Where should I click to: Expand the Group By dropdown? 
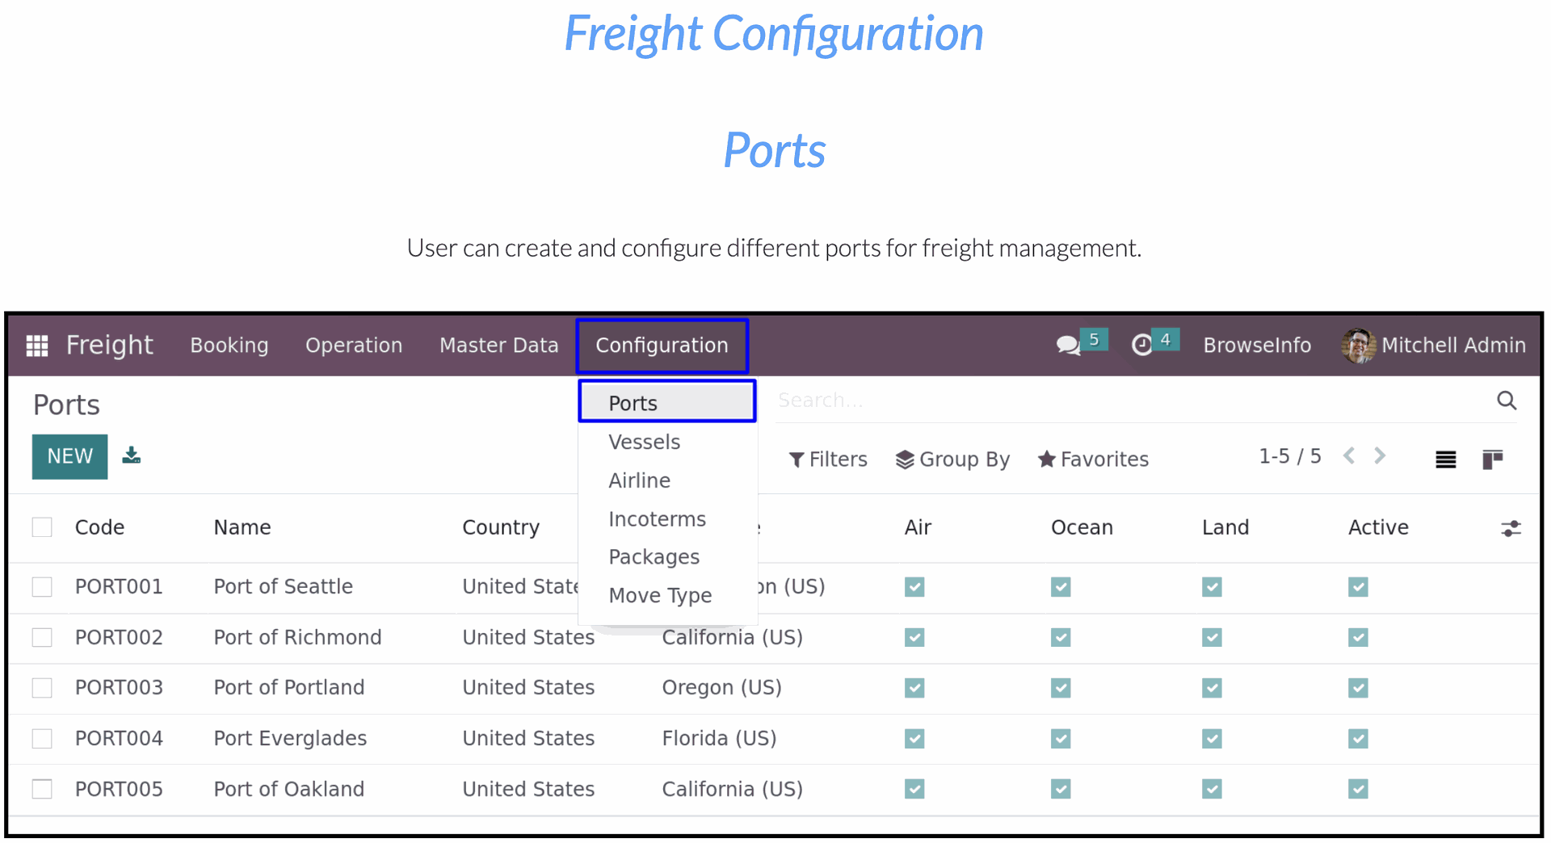point(952,459)
